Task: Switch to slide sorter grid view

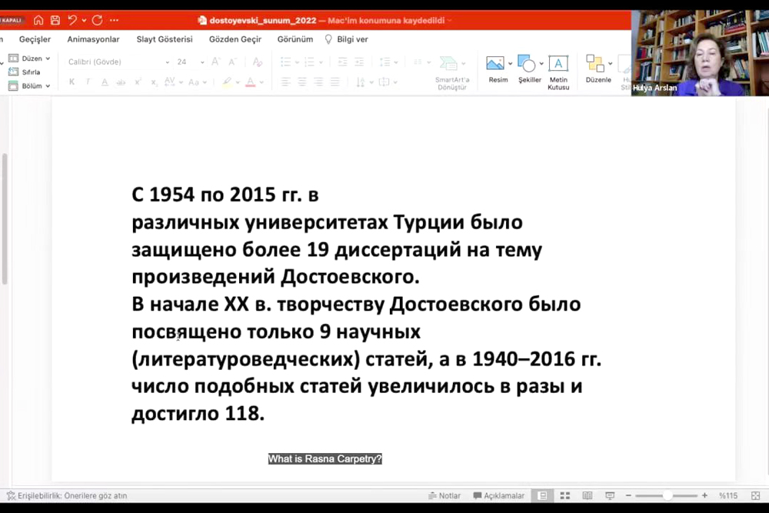Action: [565, 496]
